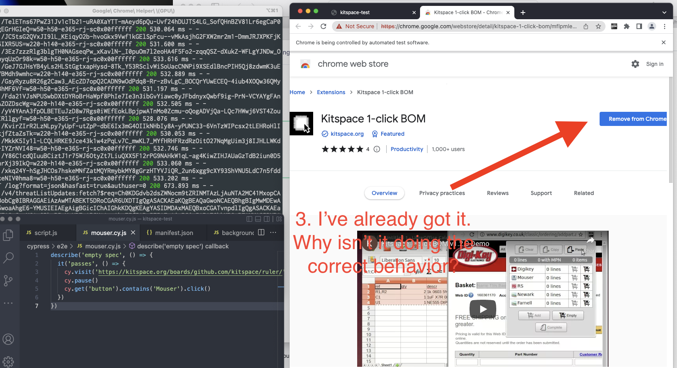Select the Support tab
The image size is (677, 368).
coord(541,193)
